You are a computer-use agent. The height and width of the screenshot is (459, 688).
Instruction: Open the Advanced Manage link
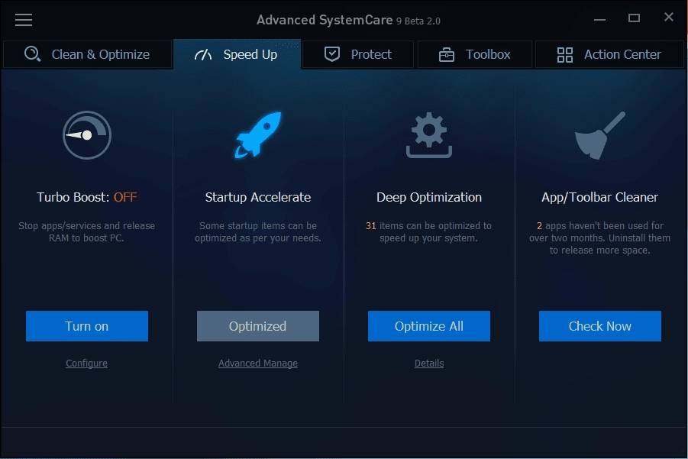coord(258,364)
